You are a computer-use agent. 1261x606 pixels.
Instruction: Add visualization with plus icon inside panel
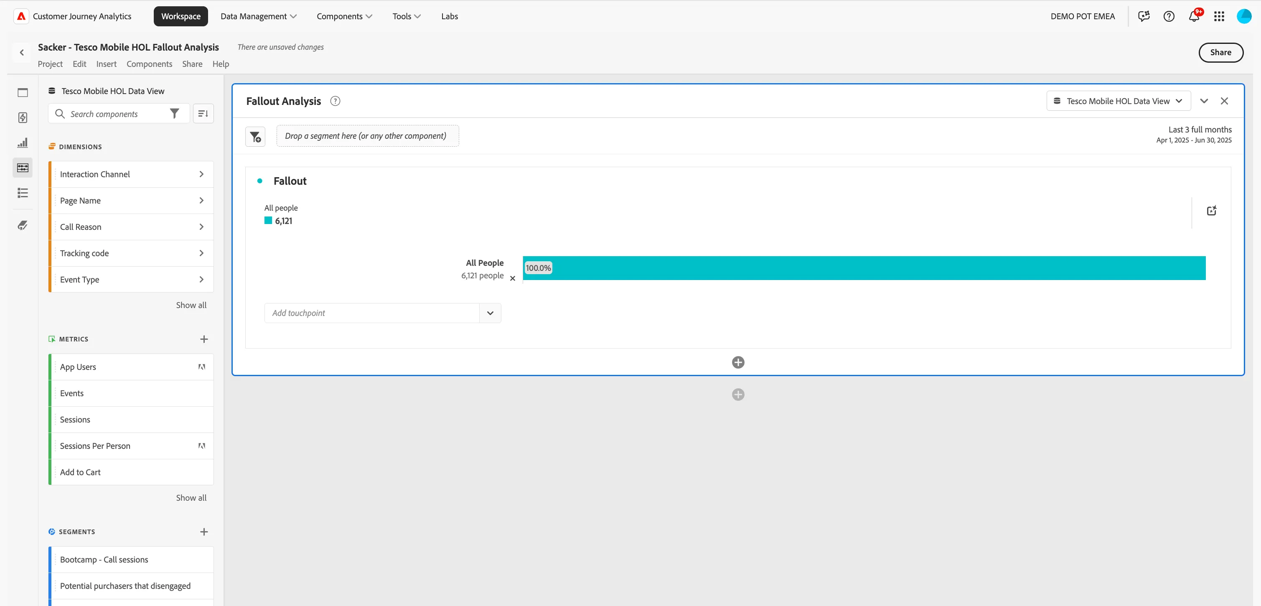click(738, 362)
